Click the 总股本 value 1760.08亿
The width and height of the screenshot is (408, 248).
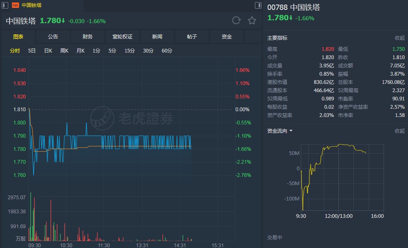(394, 82)
